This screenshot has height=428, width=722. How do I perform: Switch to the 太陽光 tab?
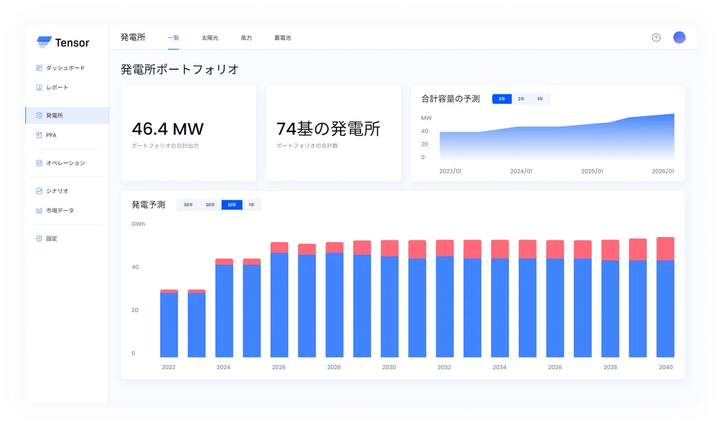point(210,38)
